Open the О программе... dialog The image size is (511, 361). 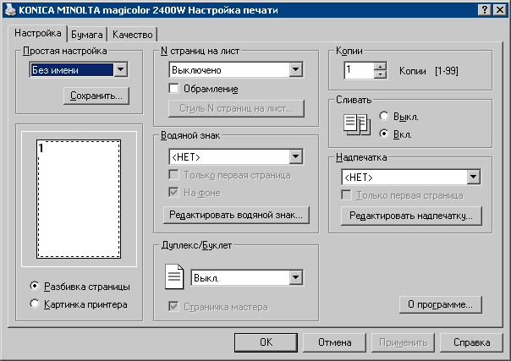[x=440, y=304]
